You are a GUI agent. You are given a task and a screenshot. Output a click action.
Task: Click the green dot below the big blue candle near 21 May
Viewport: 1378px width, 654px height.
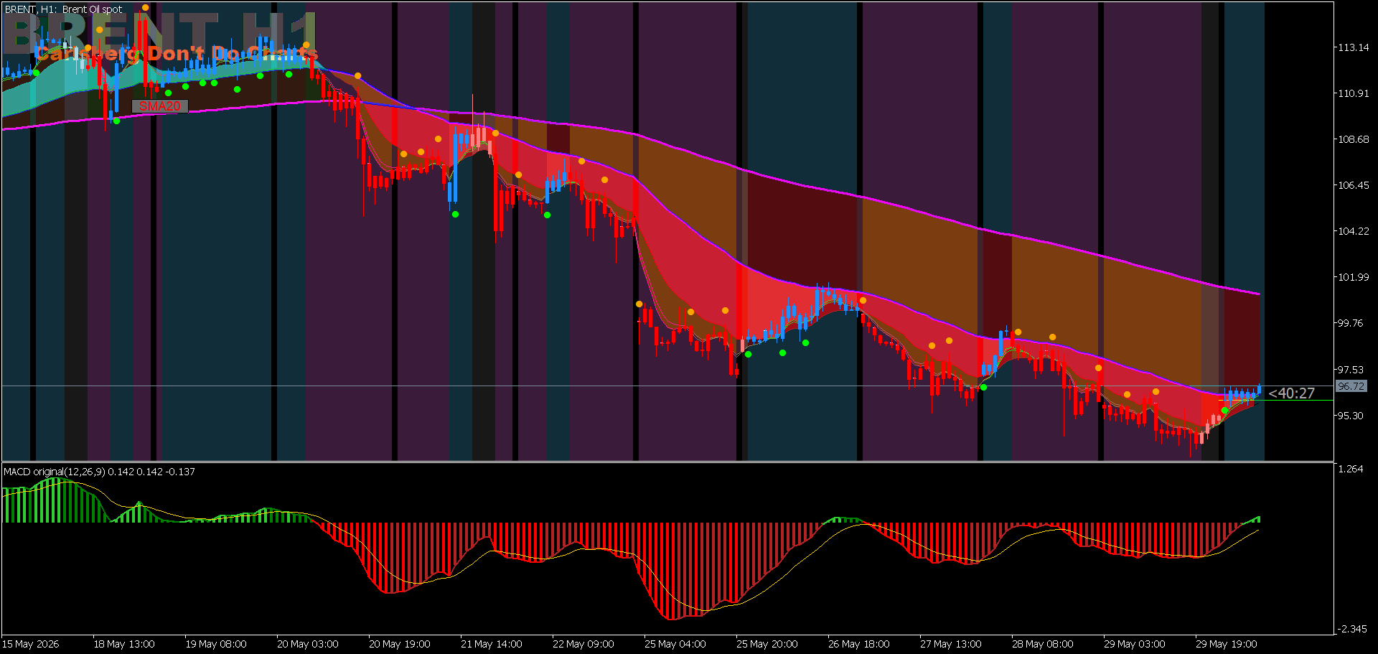(x=455, y=214)
